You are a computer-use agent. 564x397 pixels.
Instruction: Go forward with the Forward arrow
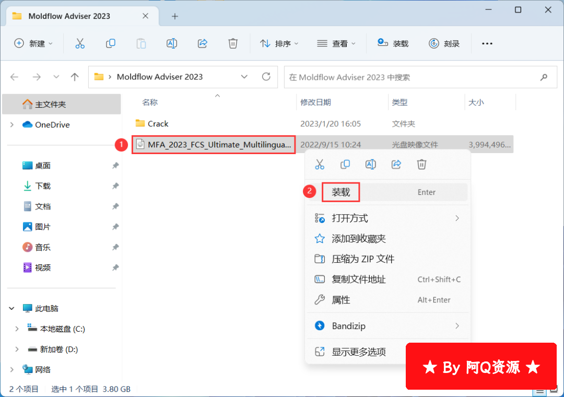click(37, 77)
